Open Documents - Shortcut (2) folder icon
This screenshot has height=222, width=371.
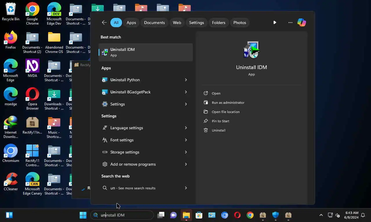[x=32, y=42]
